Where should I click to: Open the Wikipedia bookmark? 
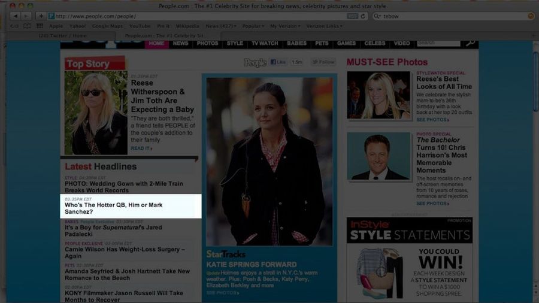pos(187,26)
